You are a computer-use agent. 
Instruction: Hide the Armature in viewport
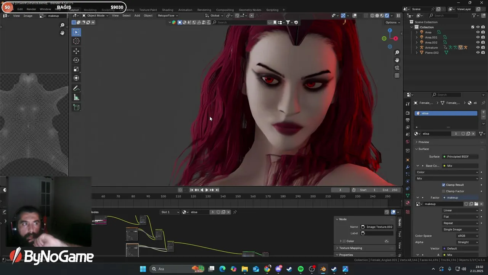point(478,47)
